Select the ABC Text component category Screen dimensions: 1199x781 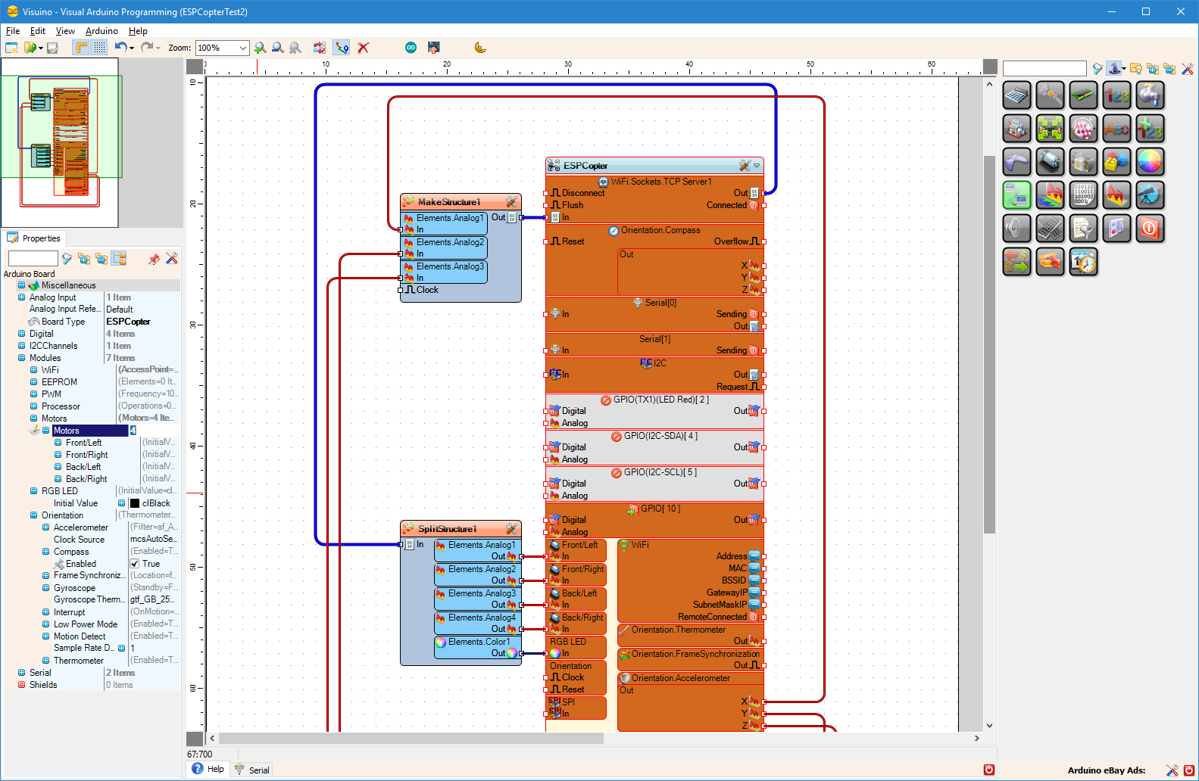click(1116, 129)
